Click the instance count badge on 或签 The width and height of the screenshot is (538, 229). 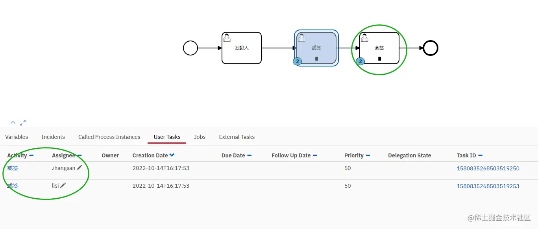tap(298, 61)
